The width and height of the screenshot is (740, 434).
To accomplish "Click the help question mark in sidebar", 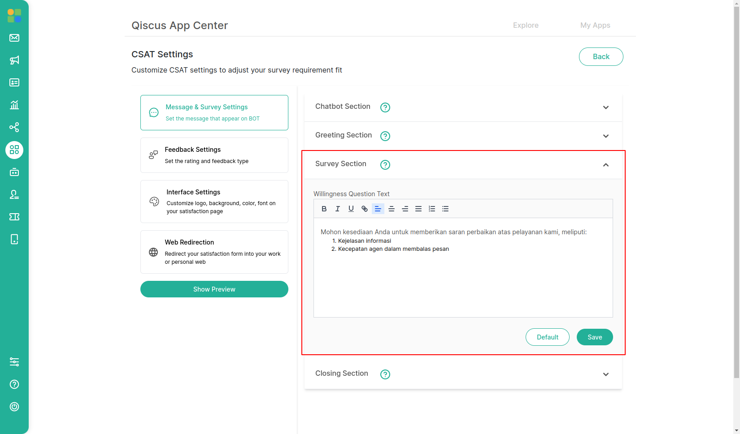I will coord(14,384).
